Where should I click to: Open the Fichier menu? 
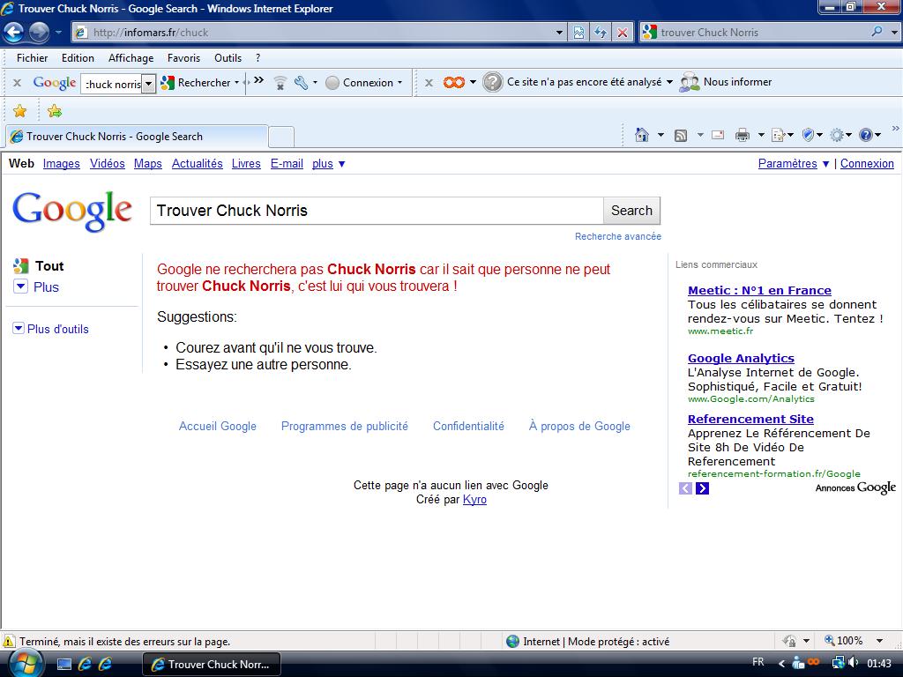pos(33,57)
